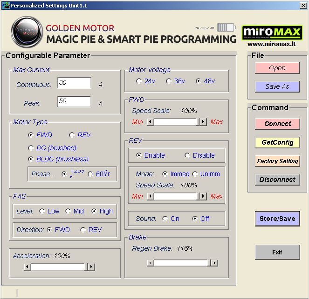This screenshot has width=309, height=299.
Task: Disable the REV function
Action: pos(187,155)
